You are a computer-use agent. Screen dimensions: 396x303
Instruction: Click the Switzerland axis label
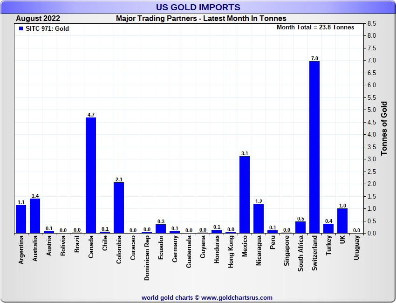click(x=314, y=253)
